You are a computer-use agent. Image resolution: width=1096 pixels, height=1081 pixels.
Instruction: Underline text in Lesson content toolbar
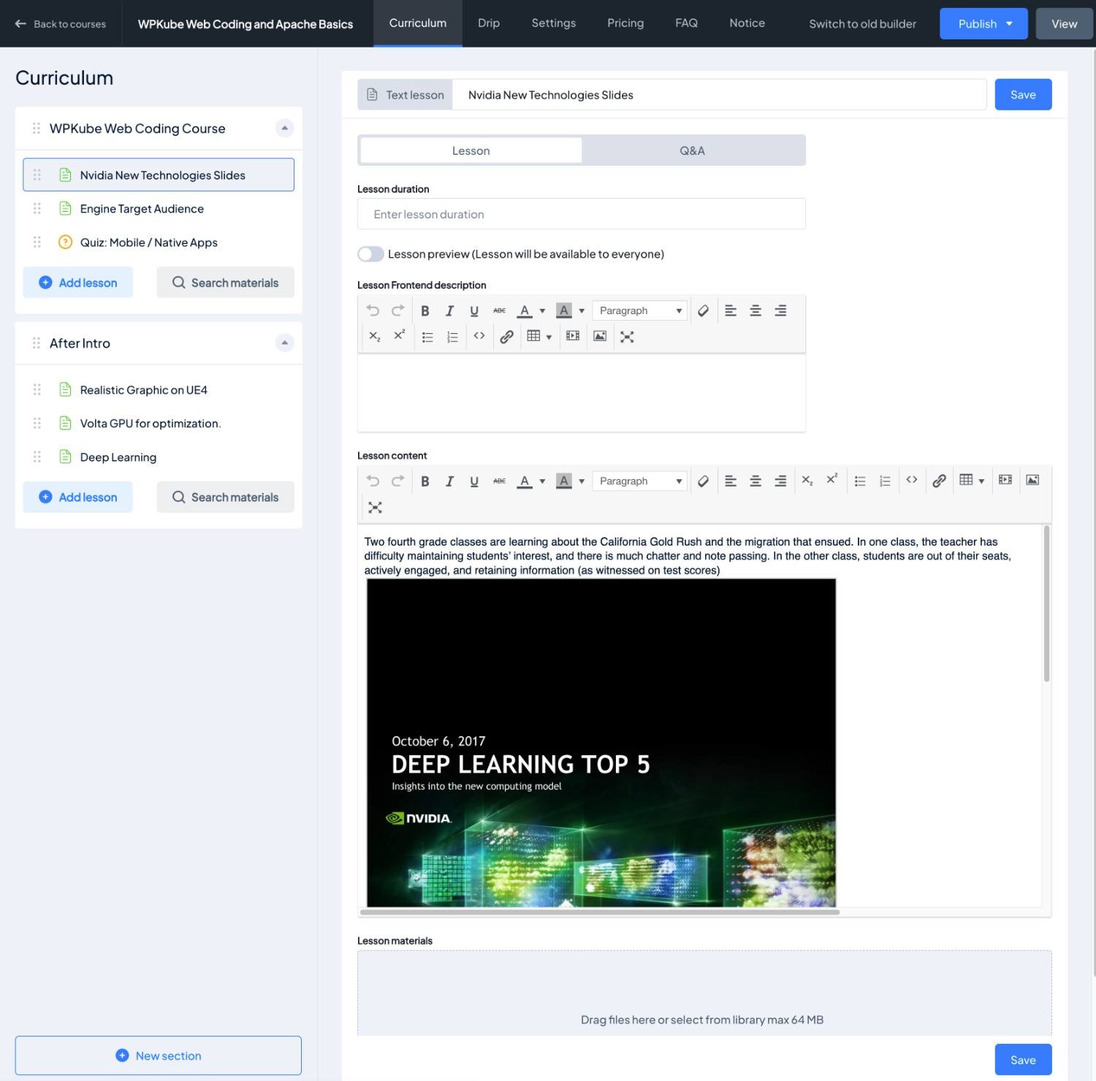[474, 481]
